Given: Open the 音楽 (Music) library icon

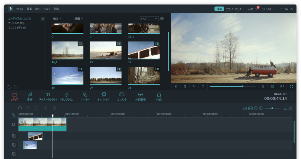Looking at the screenshot, I should [x=30, y=95].
